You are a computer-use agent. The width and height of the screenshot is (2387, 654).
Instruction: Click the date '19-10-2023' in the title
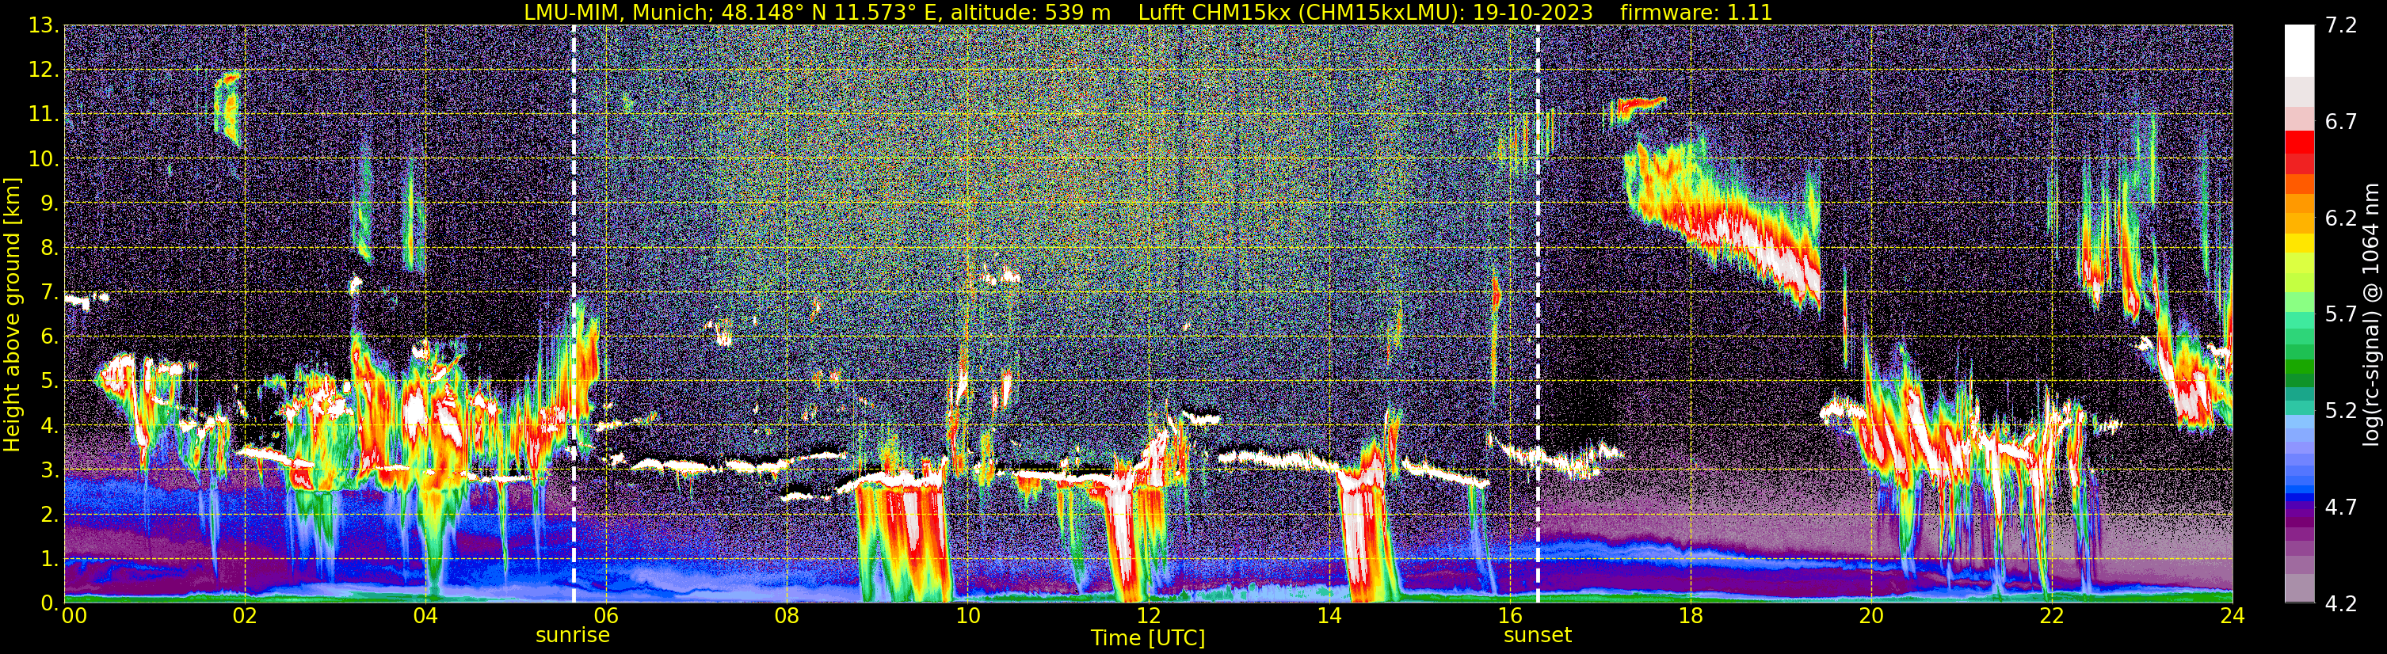click(1533, 13)
